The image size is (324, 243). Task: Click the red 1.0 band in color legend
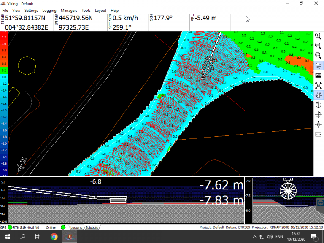click(x=4, y=44)
